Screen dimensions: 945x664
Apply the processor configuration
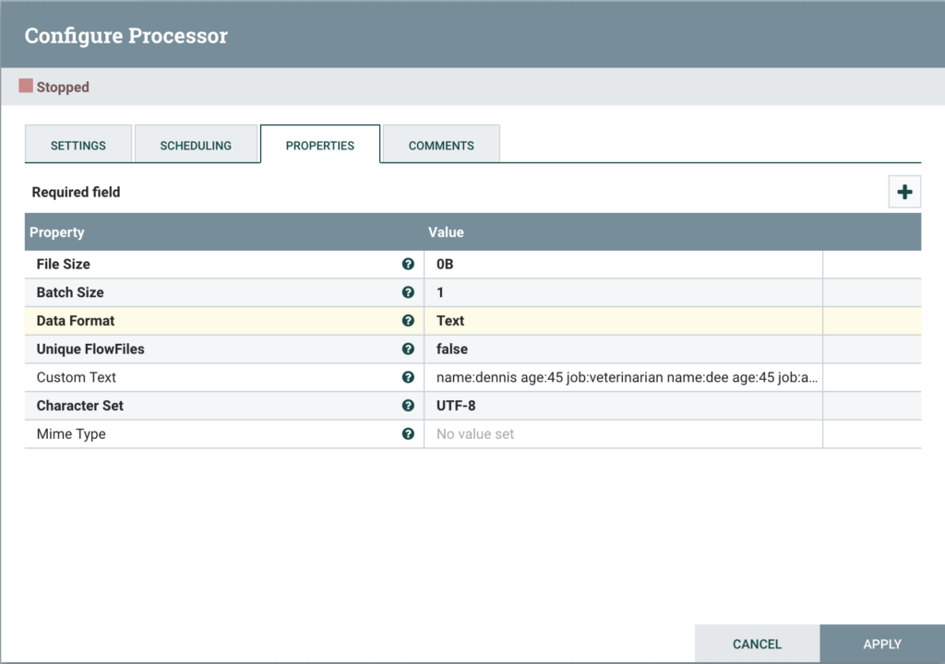(881, 644)
